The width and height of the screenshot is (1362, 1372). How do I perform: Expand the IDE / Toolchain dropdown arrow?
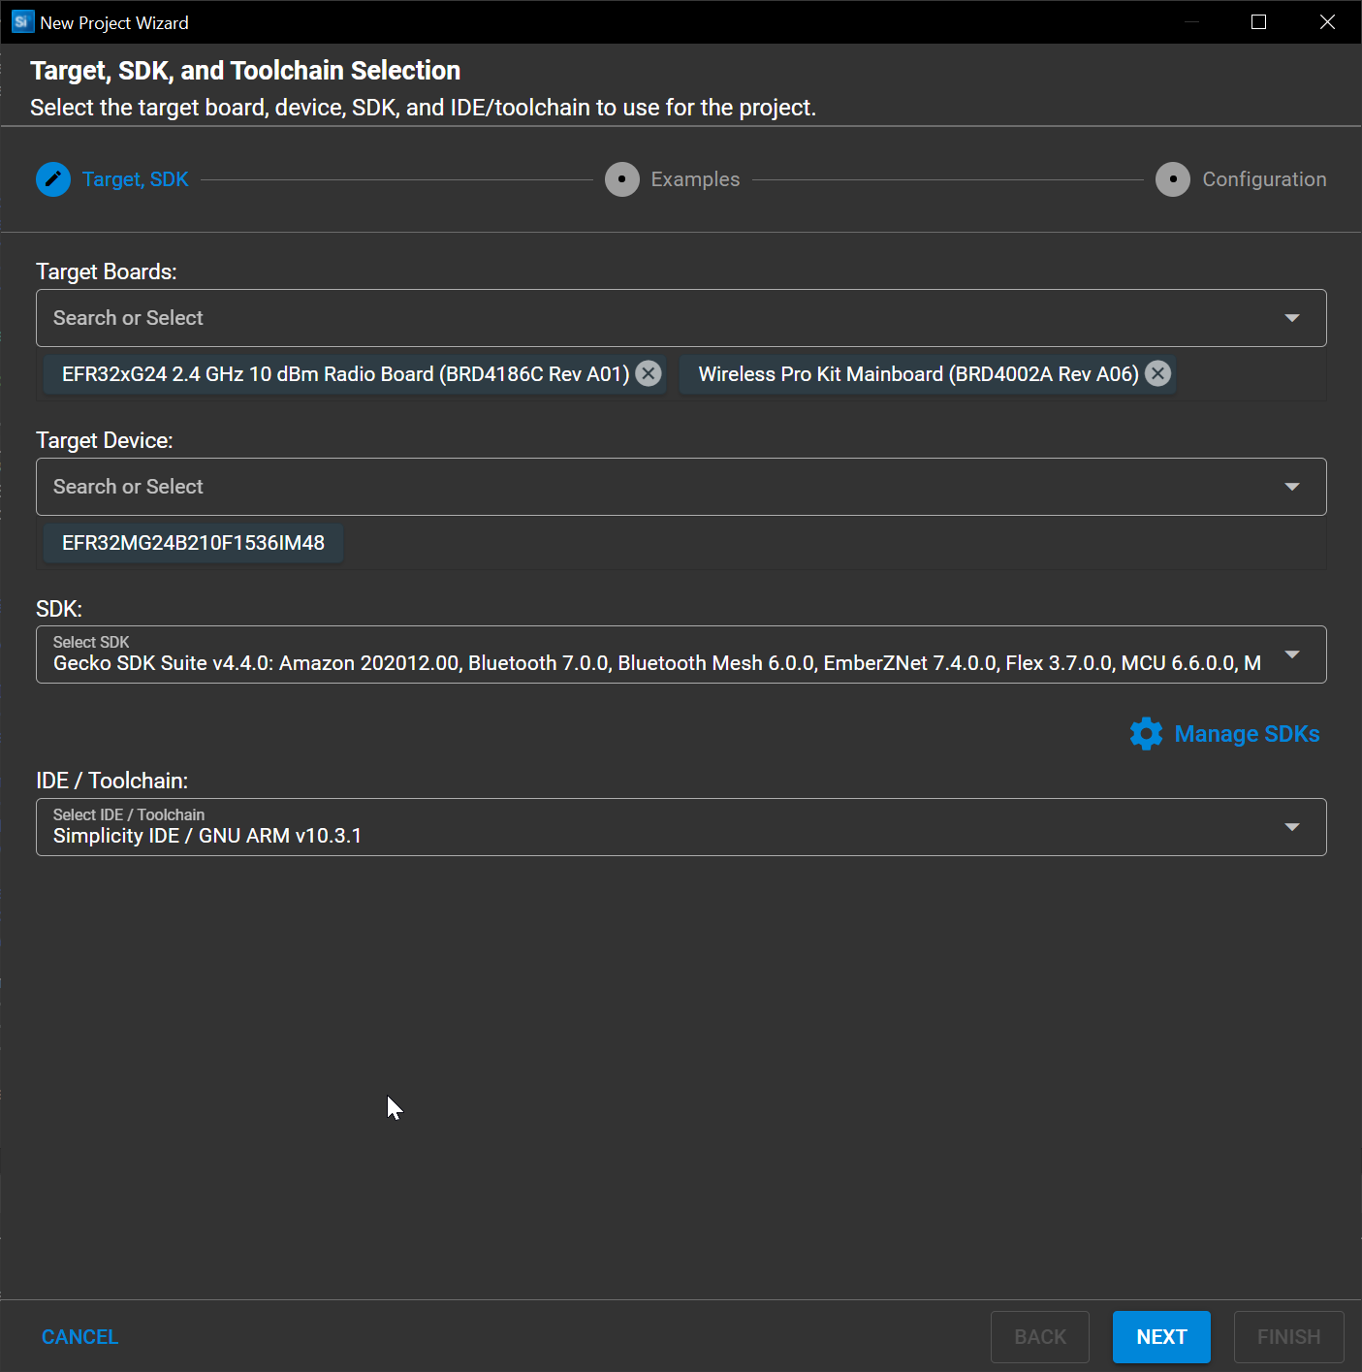pos(1292,827)
